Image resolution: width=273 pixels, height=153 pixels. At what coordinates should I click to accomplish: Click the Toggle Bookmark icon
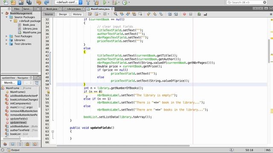(x=161, y=14)
